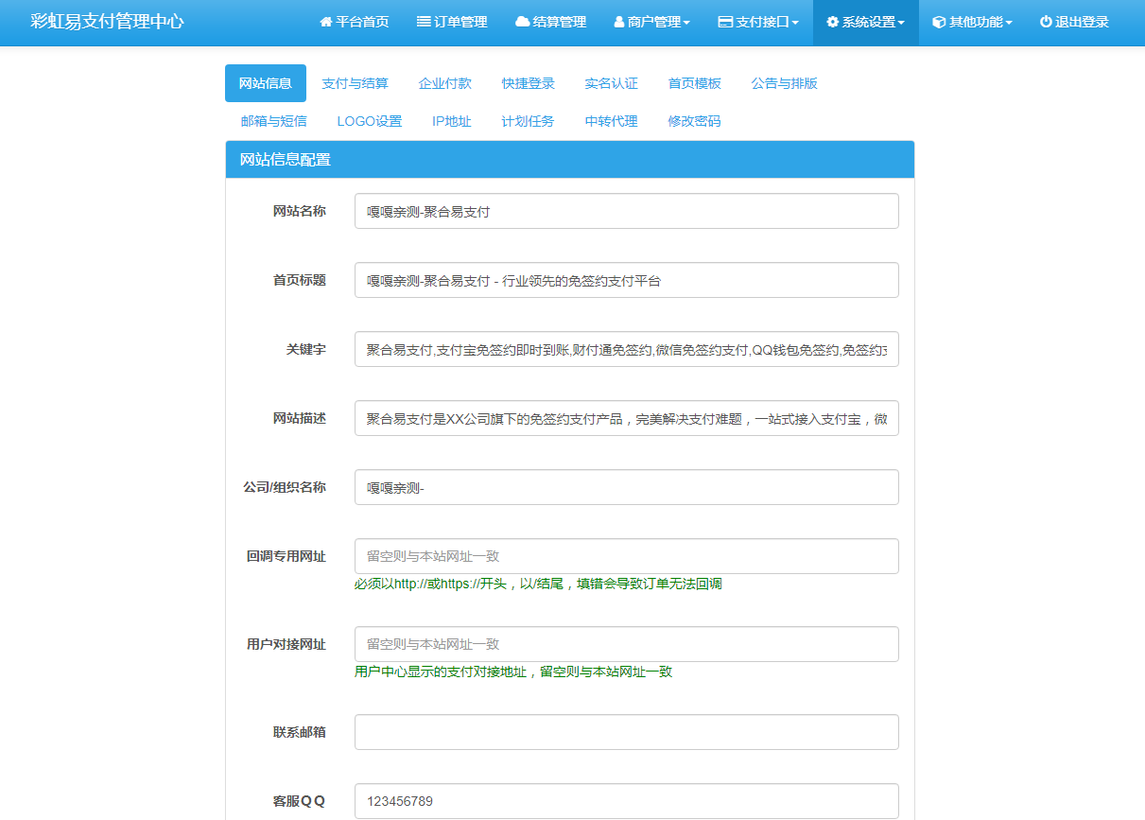Click the 回调专用网址 input box

click(626, 556)
